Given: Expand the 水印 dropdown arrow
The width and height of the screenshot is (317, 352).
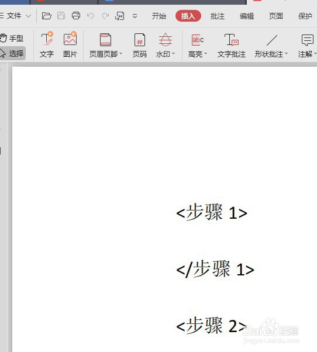Looking at the screenshot, I should point(173,54).
